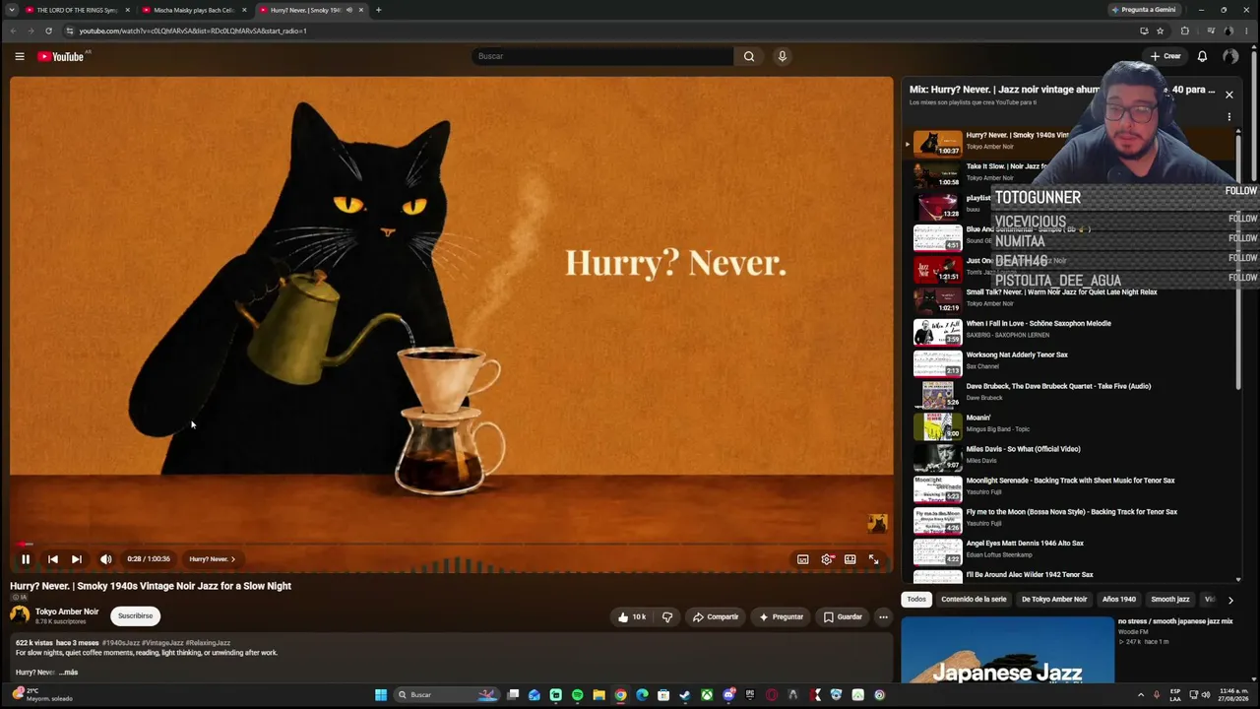This screenshot has width=1260, height=709.
Task: Open a new browser tab
Action: (379, 10)
